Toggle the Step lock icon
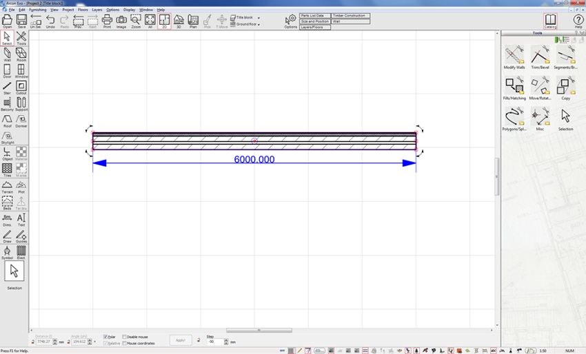This screenshot has height=354, width=586. tap(199, 340)
